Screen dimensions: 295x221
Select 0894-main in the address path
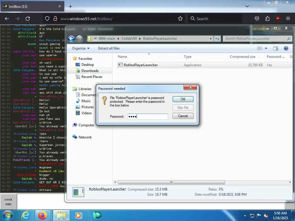click(107, 39)
